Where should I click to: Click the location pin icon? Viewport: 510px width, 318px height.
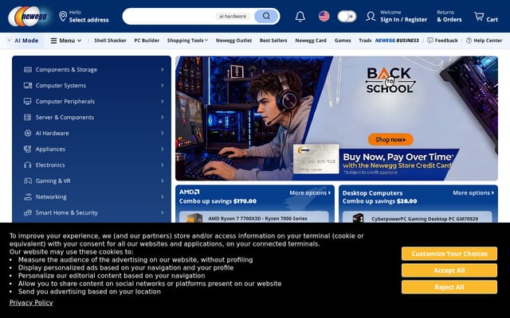click(x=63, y=16)
